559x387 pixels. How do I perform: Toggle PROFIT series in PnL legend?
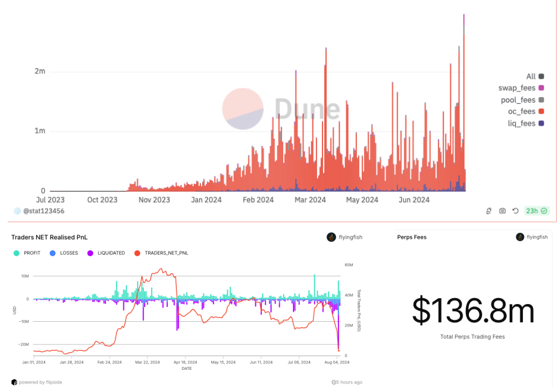coord(27,253)
